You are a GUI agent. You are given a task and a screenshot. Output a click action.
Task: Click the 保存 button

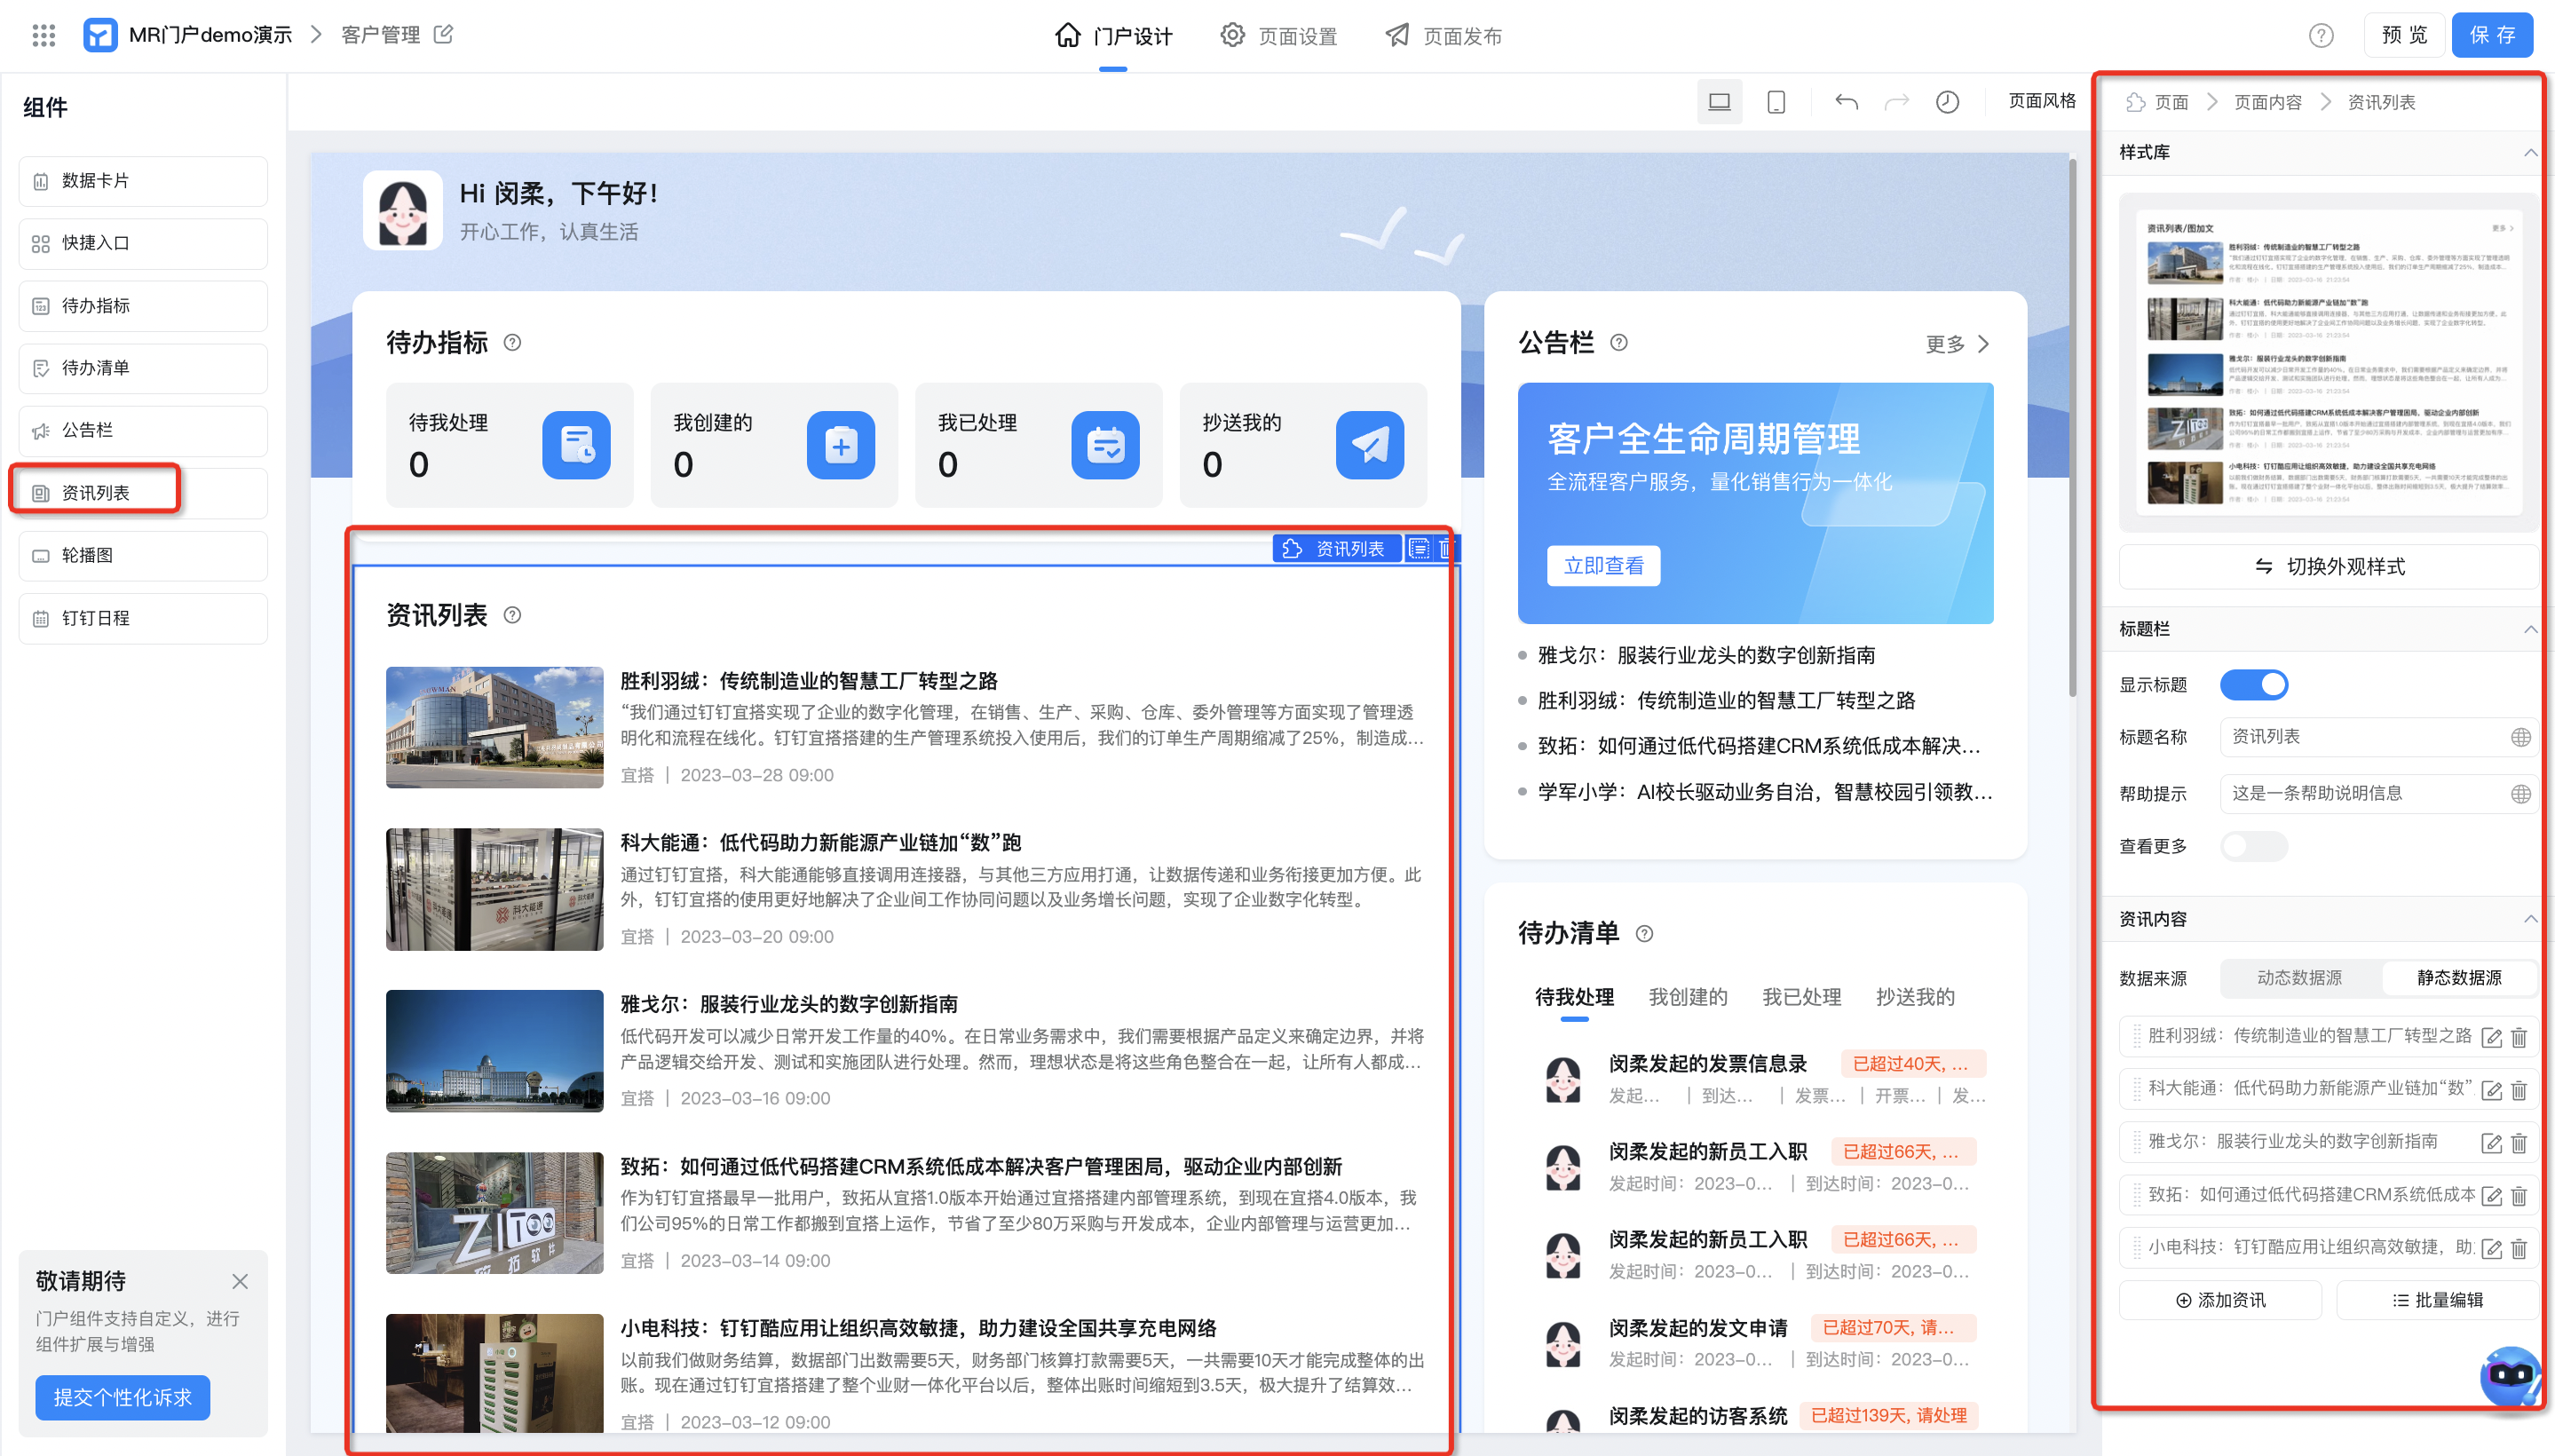[x=2492, y=35]
